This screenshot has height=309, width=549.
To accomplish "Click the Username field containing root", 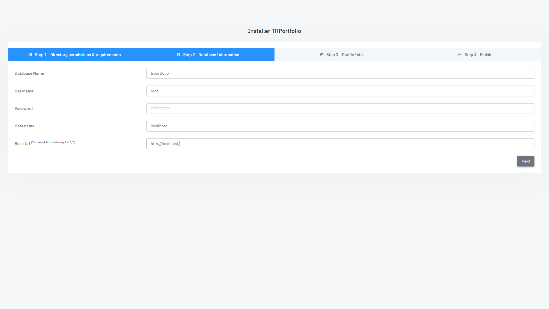I will pos(340,91).
